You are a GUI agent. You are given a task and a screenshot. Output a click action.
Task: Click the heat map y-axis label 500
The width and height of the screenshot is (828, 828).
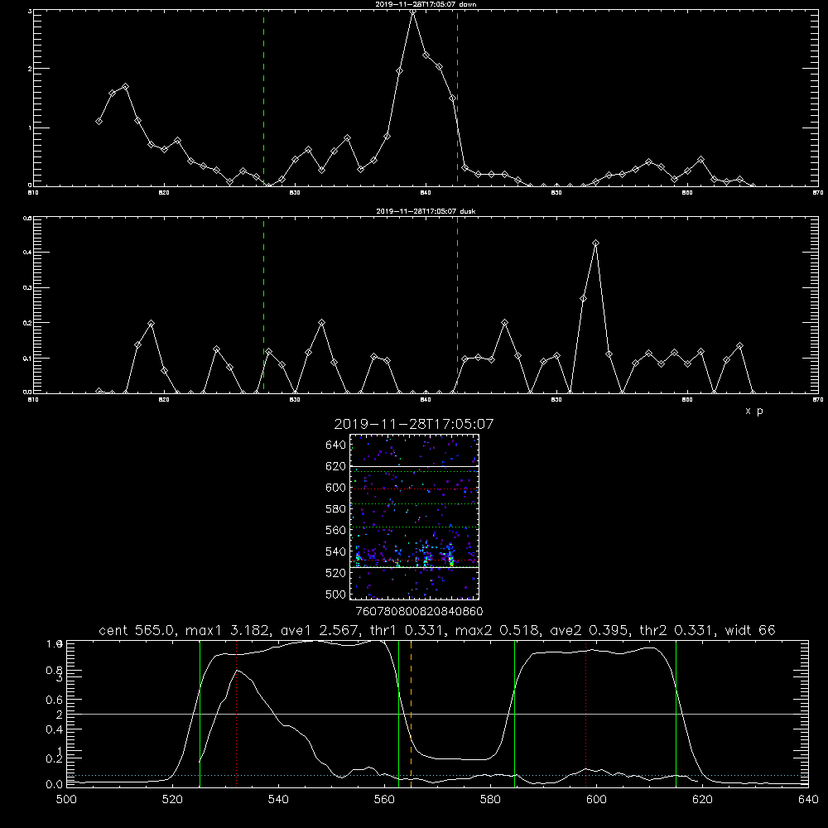tap(336, 594)
